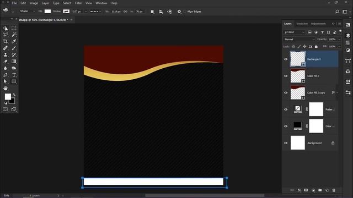The image size is (353, 198).
Task: Add a layer mask
Action: pos(306,190)
